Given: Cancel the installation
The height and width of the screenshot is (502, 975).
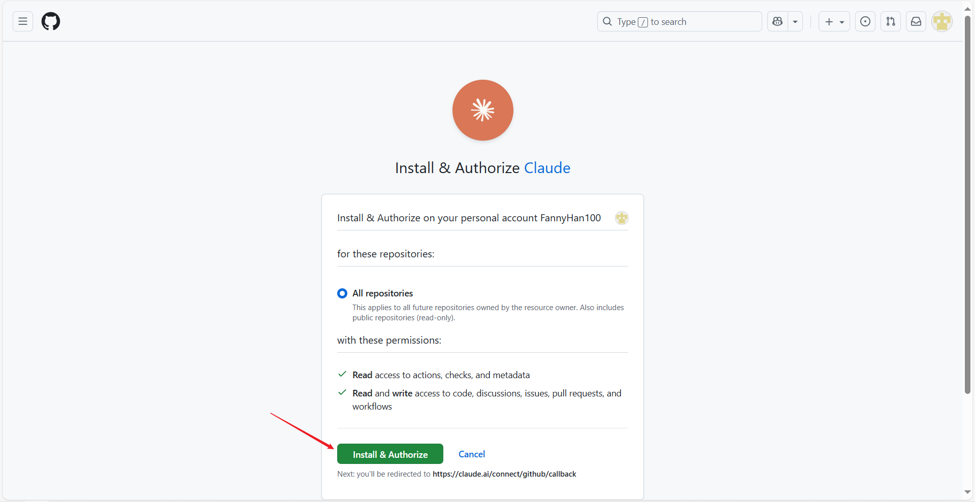Looking at the screenshot, I should tap(472, 454).
